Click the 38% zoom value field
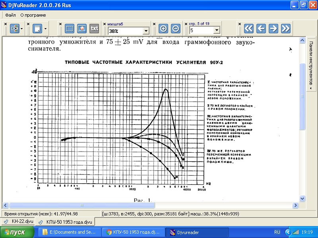This screenshot has width=318, height=238. (x=126, y=31)
